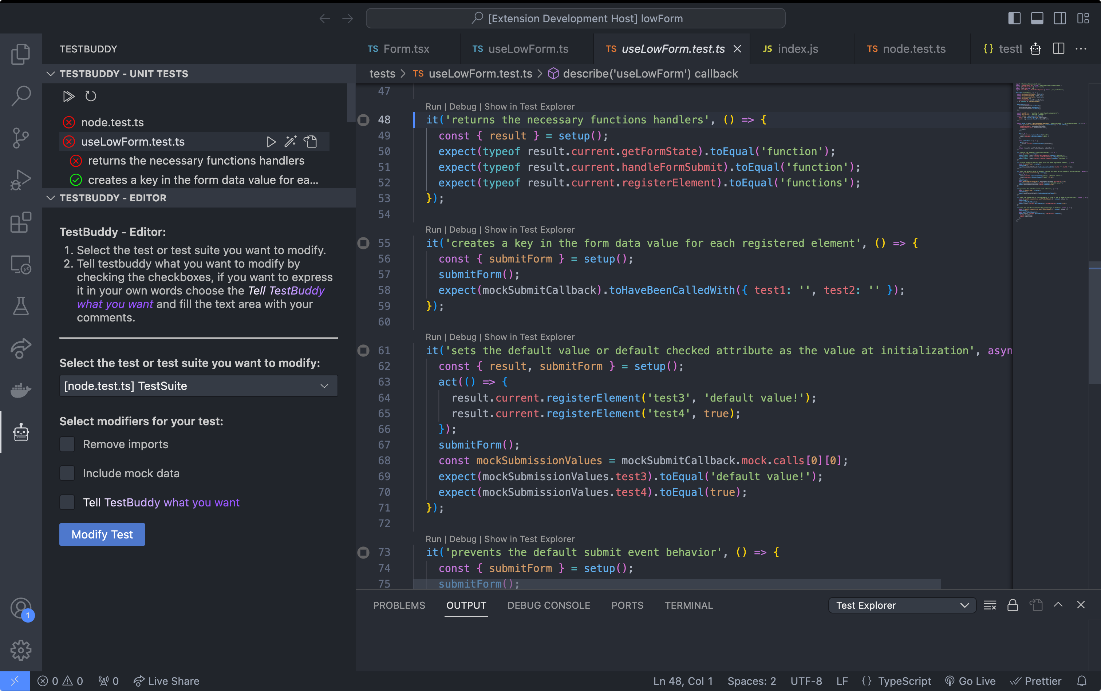
Task: Toggle Panel layout button
Action: (1037, 18)
